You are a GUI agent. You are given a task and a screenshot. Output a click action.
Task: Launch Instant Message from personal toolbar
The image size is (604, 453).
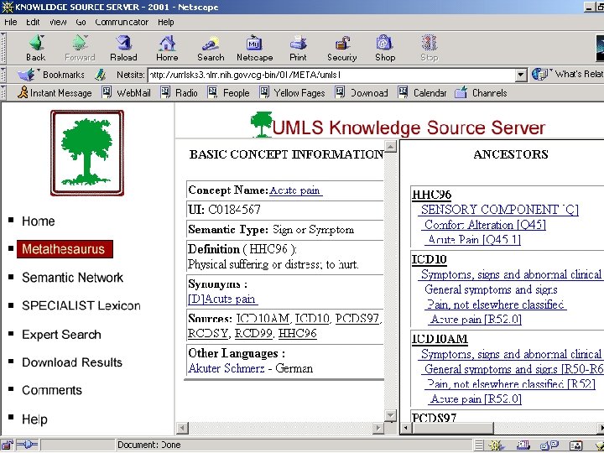pyautogui.click(x=55, y=93)
